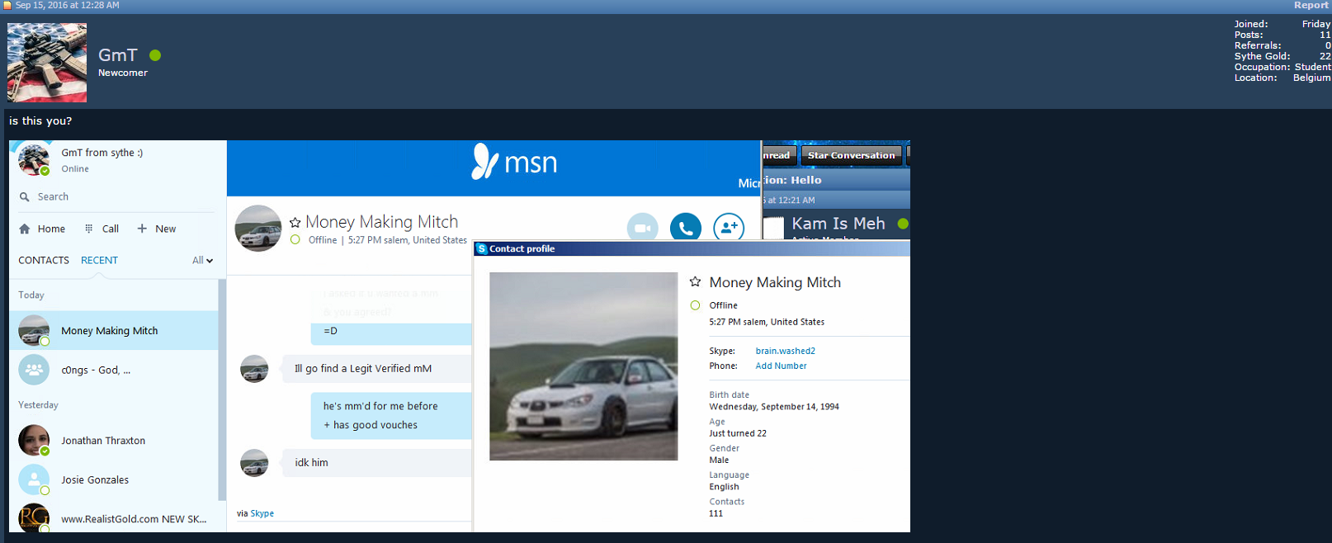Open the Home icon in Skype sidebar
The height and width of the screenshot is (543, 1332).
coord(25,229)
